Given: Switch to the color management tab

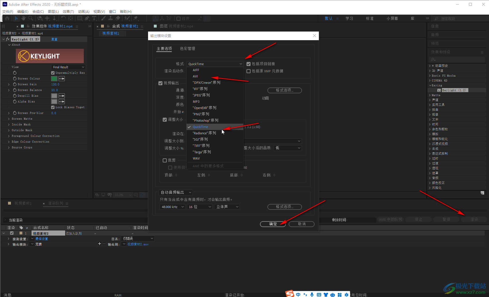Looking at the screenshot, I should [x=187, y=49].
